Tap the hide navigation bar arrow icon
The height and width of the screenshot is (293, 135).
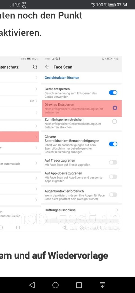click(103, 285)
